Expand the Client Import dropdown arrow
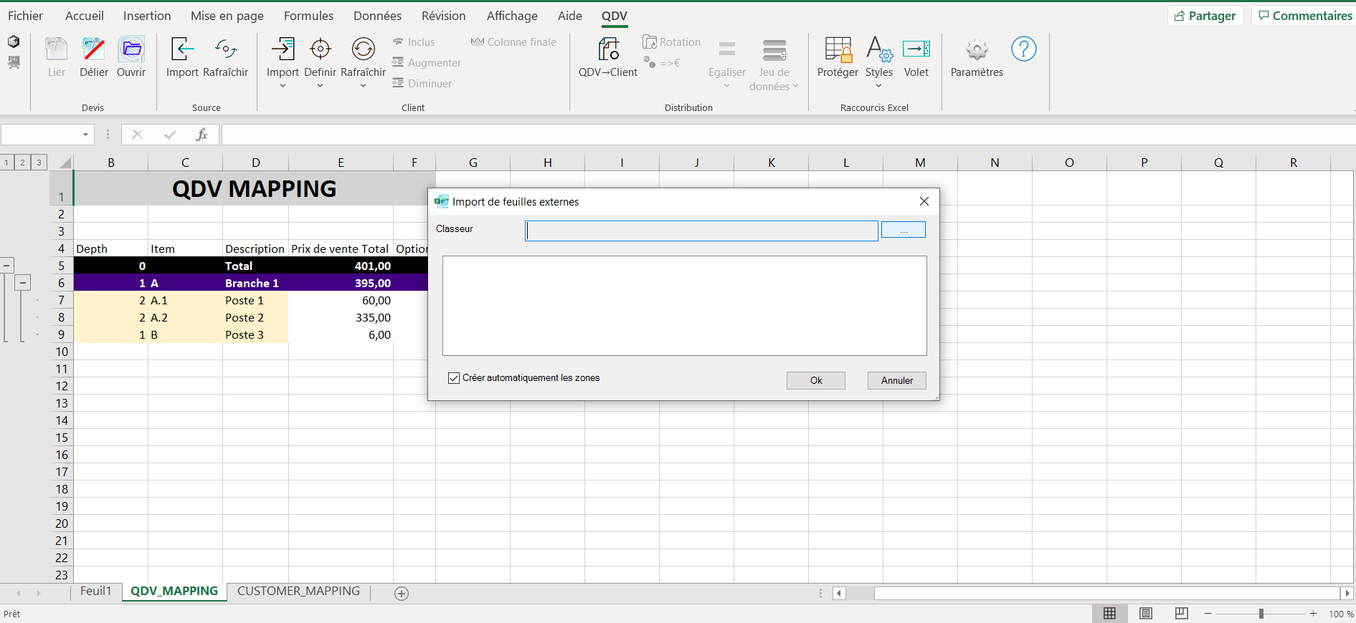This screenshot has height=623, width=1356. click(x=283, y=86)
